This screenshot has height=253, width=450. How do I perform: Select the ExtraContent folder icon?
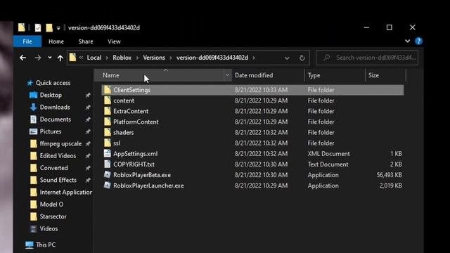point(108,111)
